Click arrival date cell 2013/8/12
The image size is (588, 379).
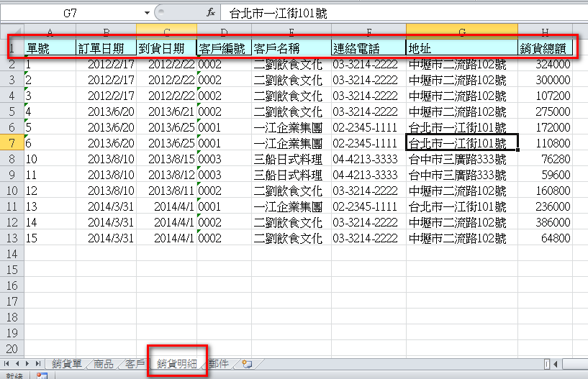click(166, 175)
